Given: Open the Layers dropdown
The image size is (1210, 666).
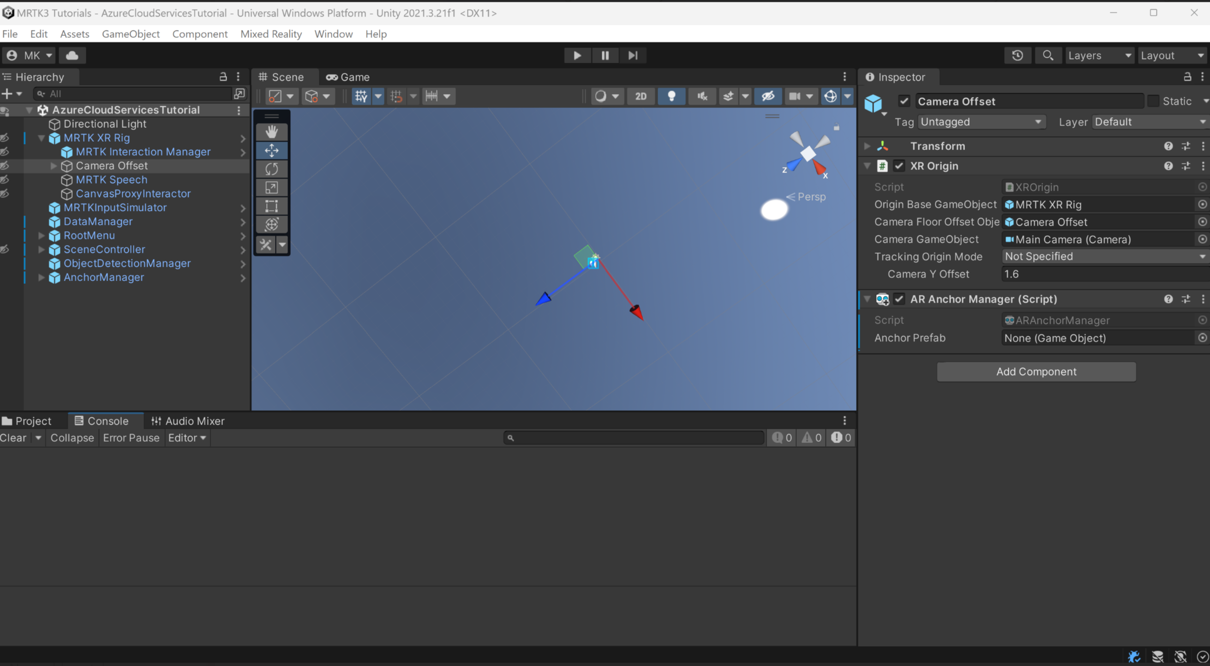Looking at the screenshot, I should pos(1100,55).
